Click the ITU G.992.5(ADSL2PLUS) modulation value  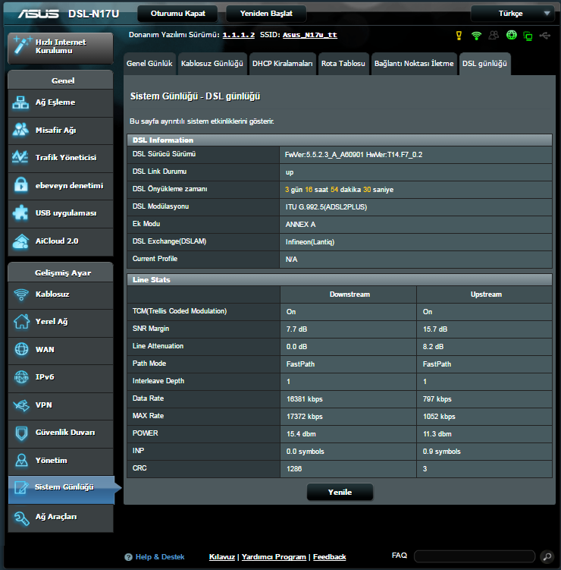pos(326,207)
